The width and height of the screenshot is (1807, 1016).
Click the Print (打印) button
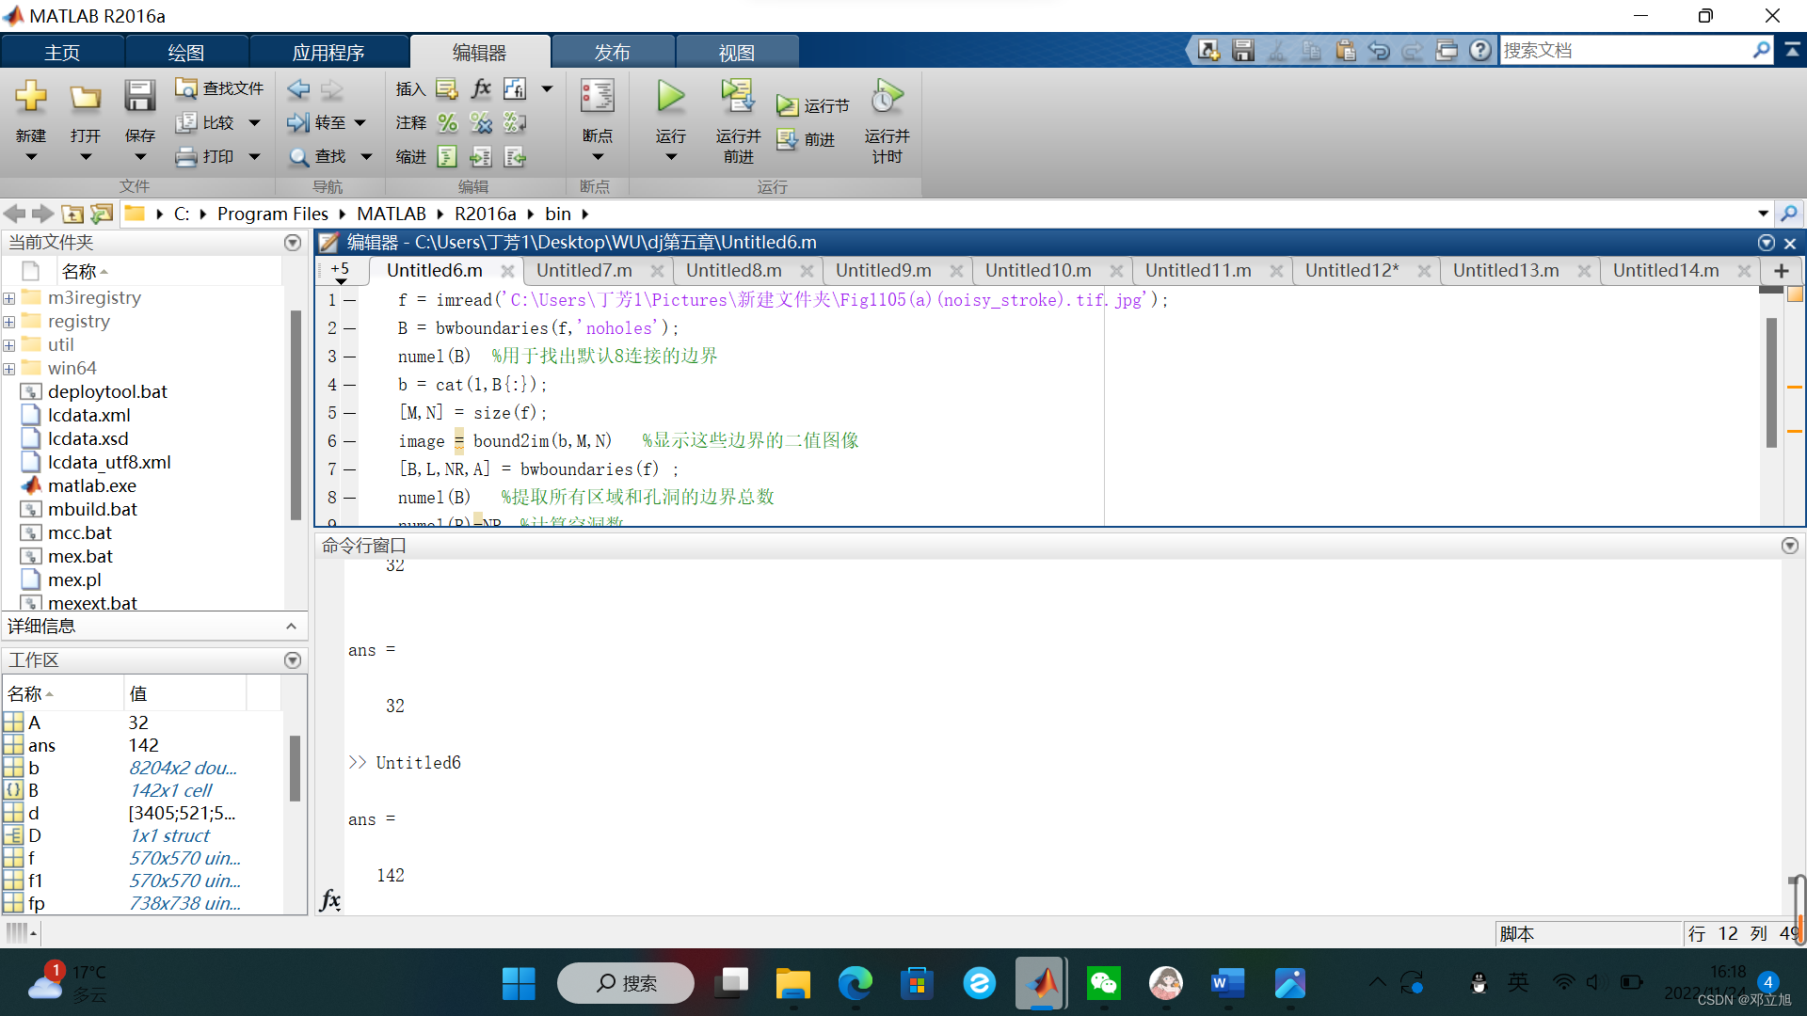coord(205,156)
